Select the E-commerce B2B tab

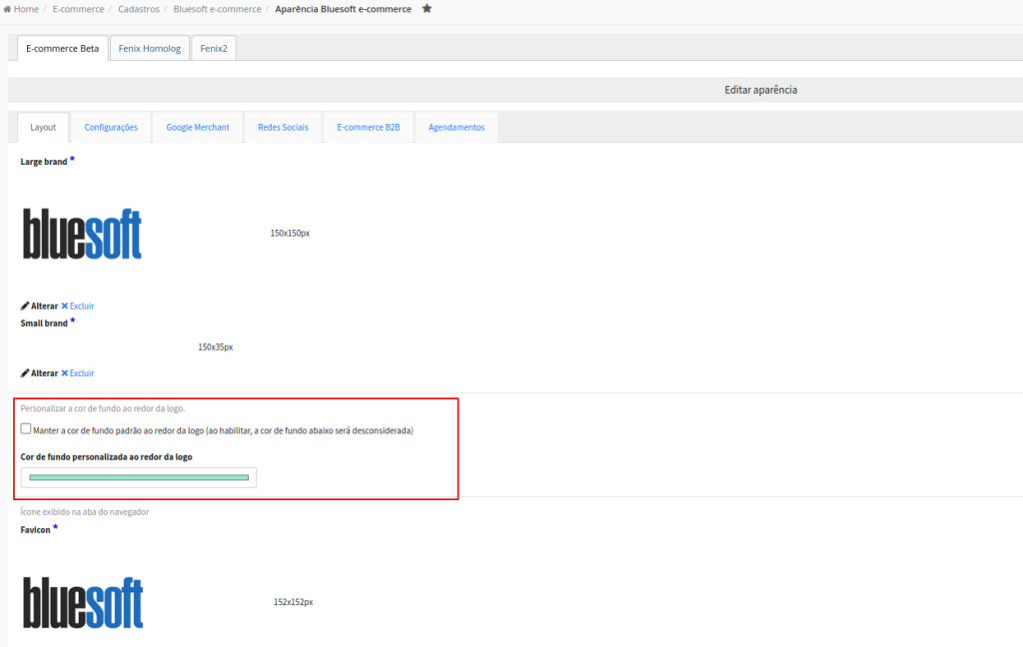(369, 128)
